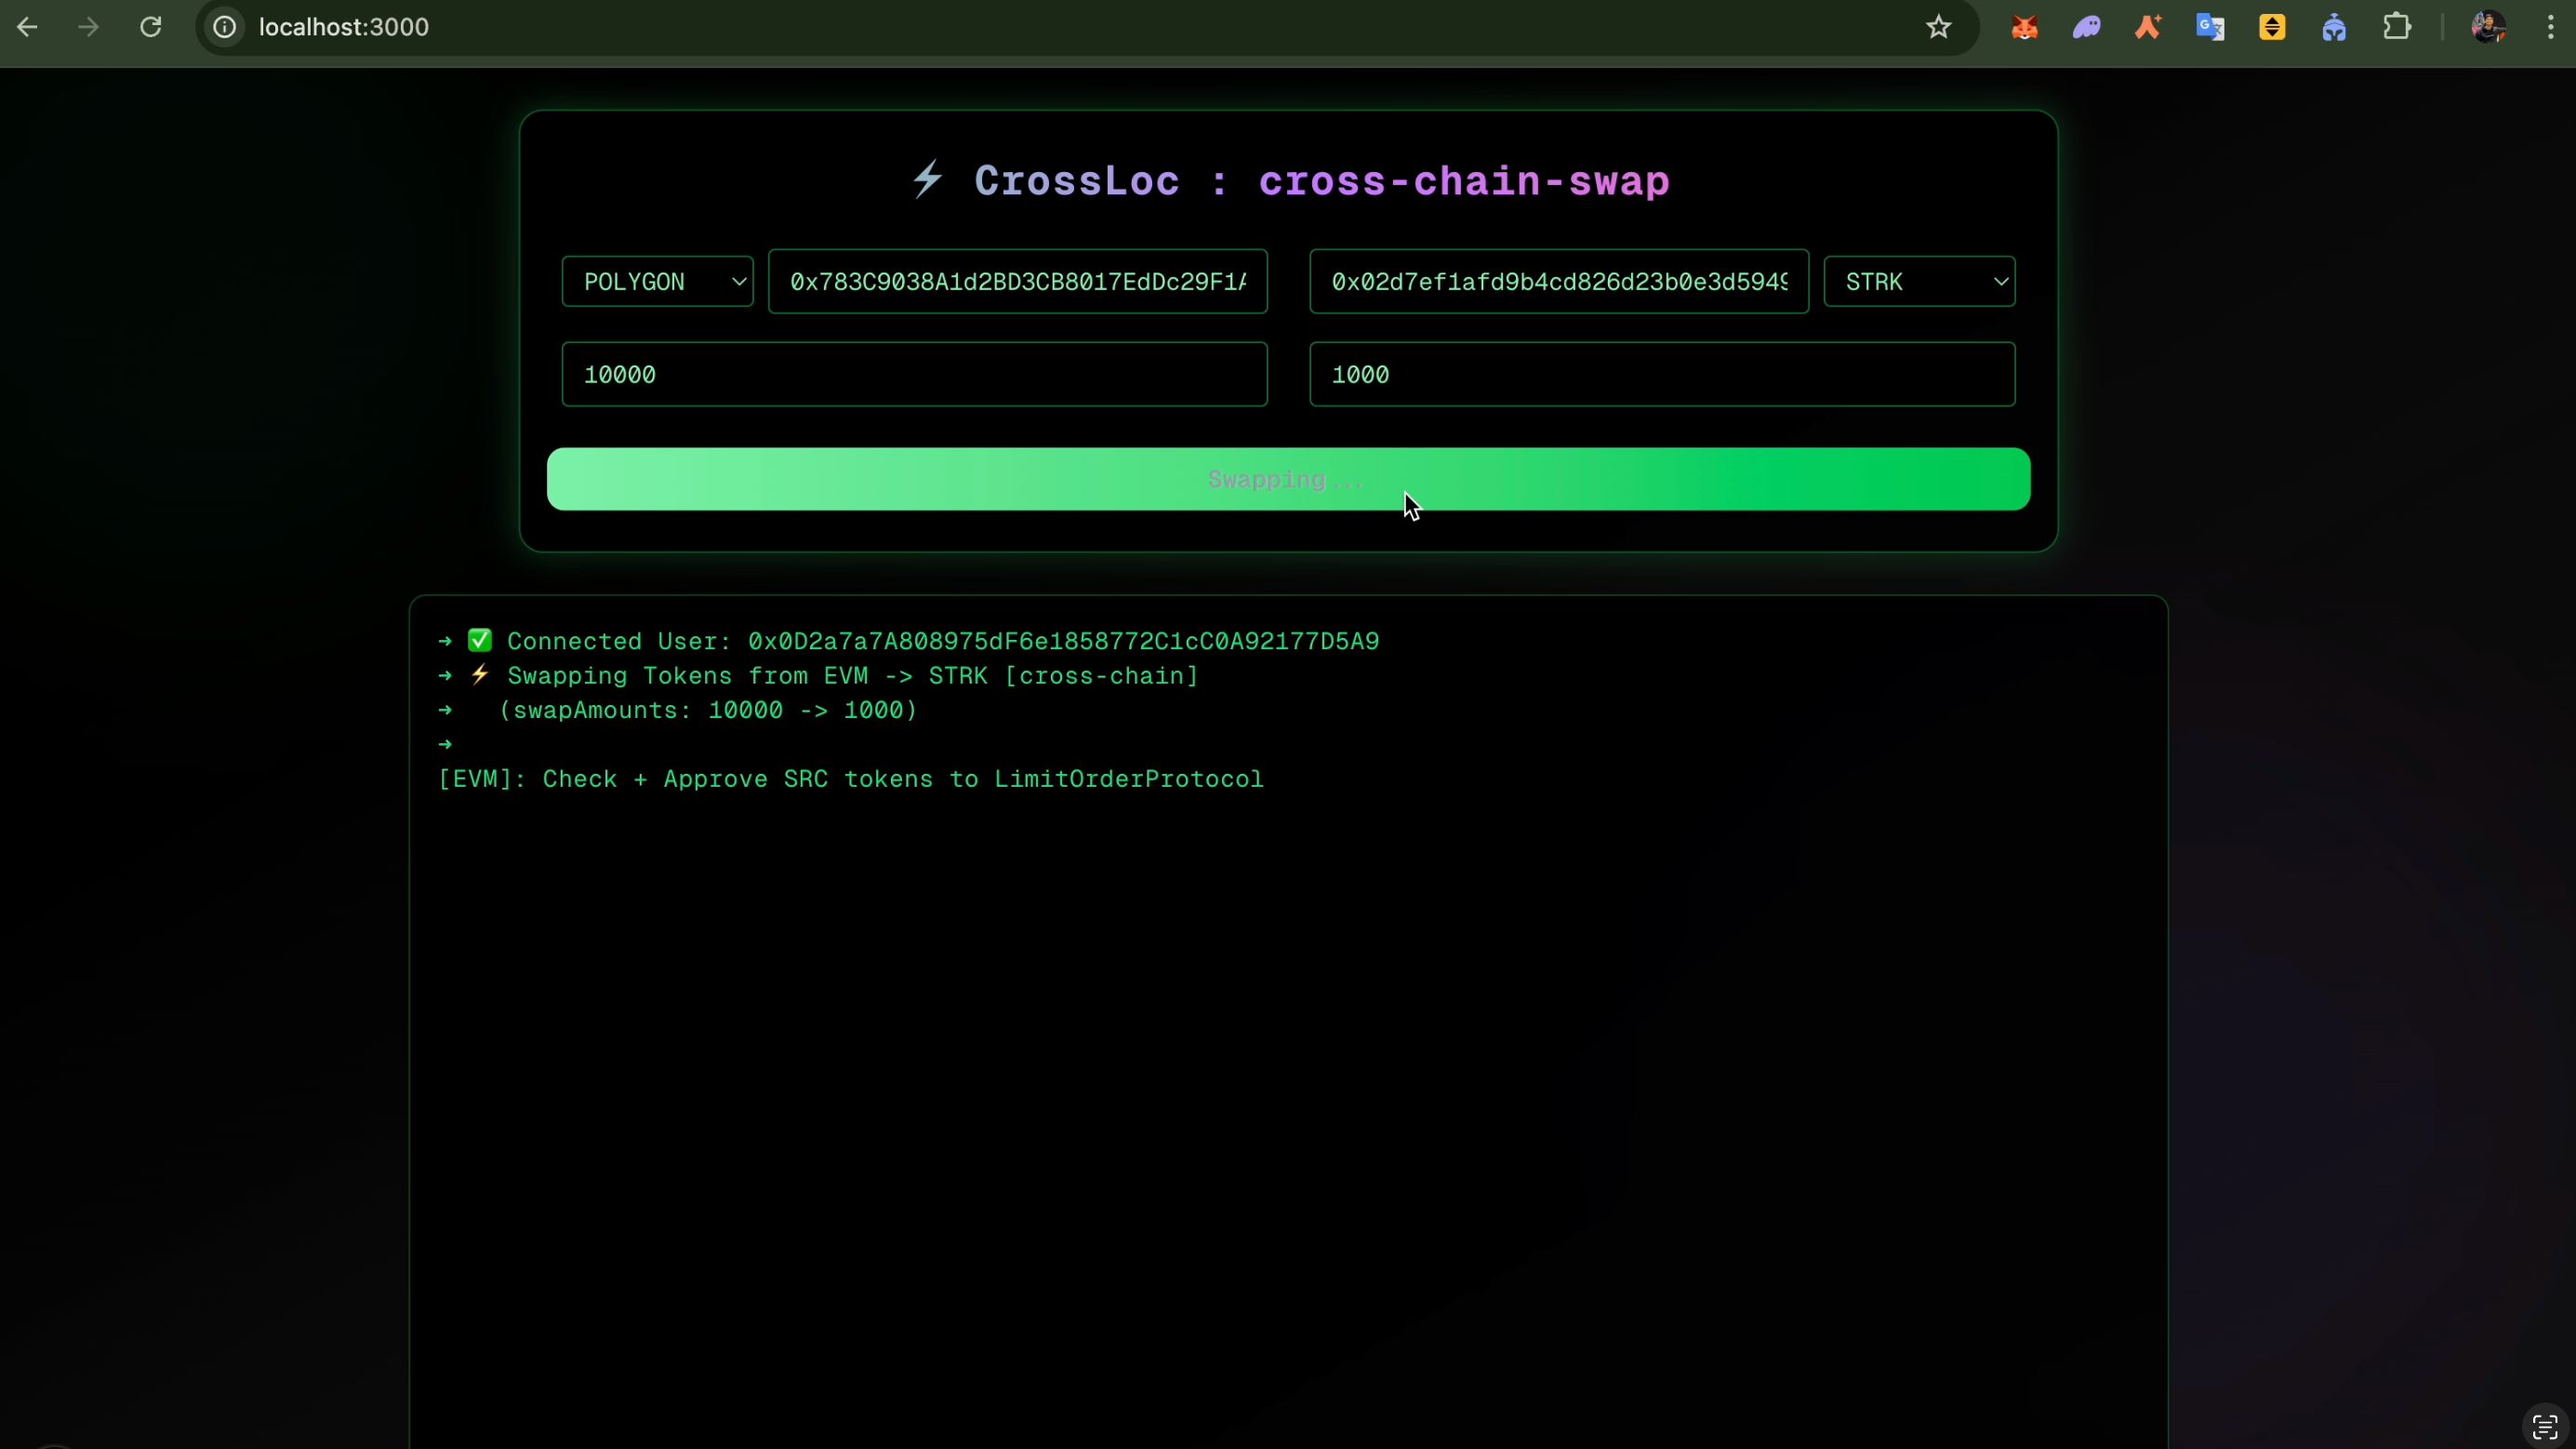This screenshot has height=1449, width=2576.
Task: Open the Extensions puzzle-piece menu
Action: coord(2397,27)
